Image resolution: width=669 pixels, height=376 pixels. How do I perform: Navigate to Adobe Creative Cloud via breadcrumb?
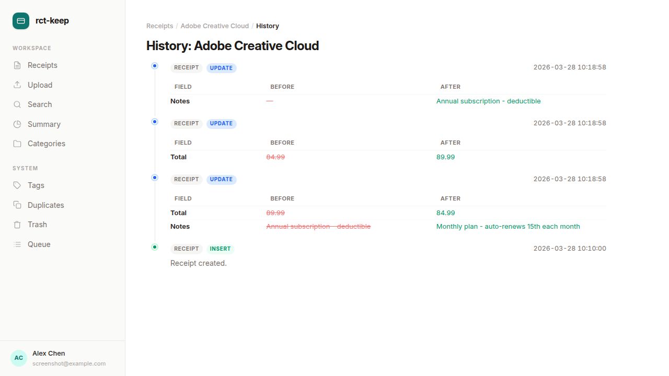tap(214, 26)
